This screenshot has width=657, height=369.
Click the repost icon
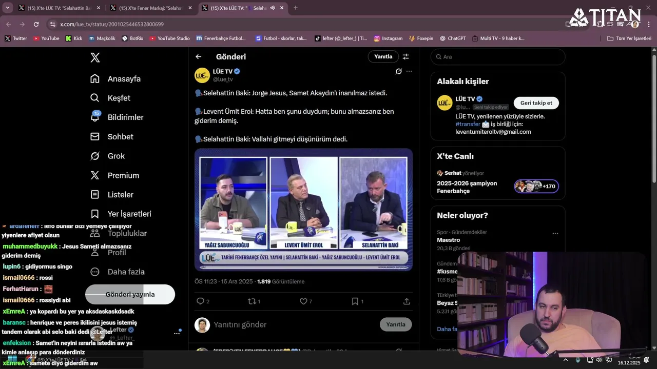tap(252, 301)
